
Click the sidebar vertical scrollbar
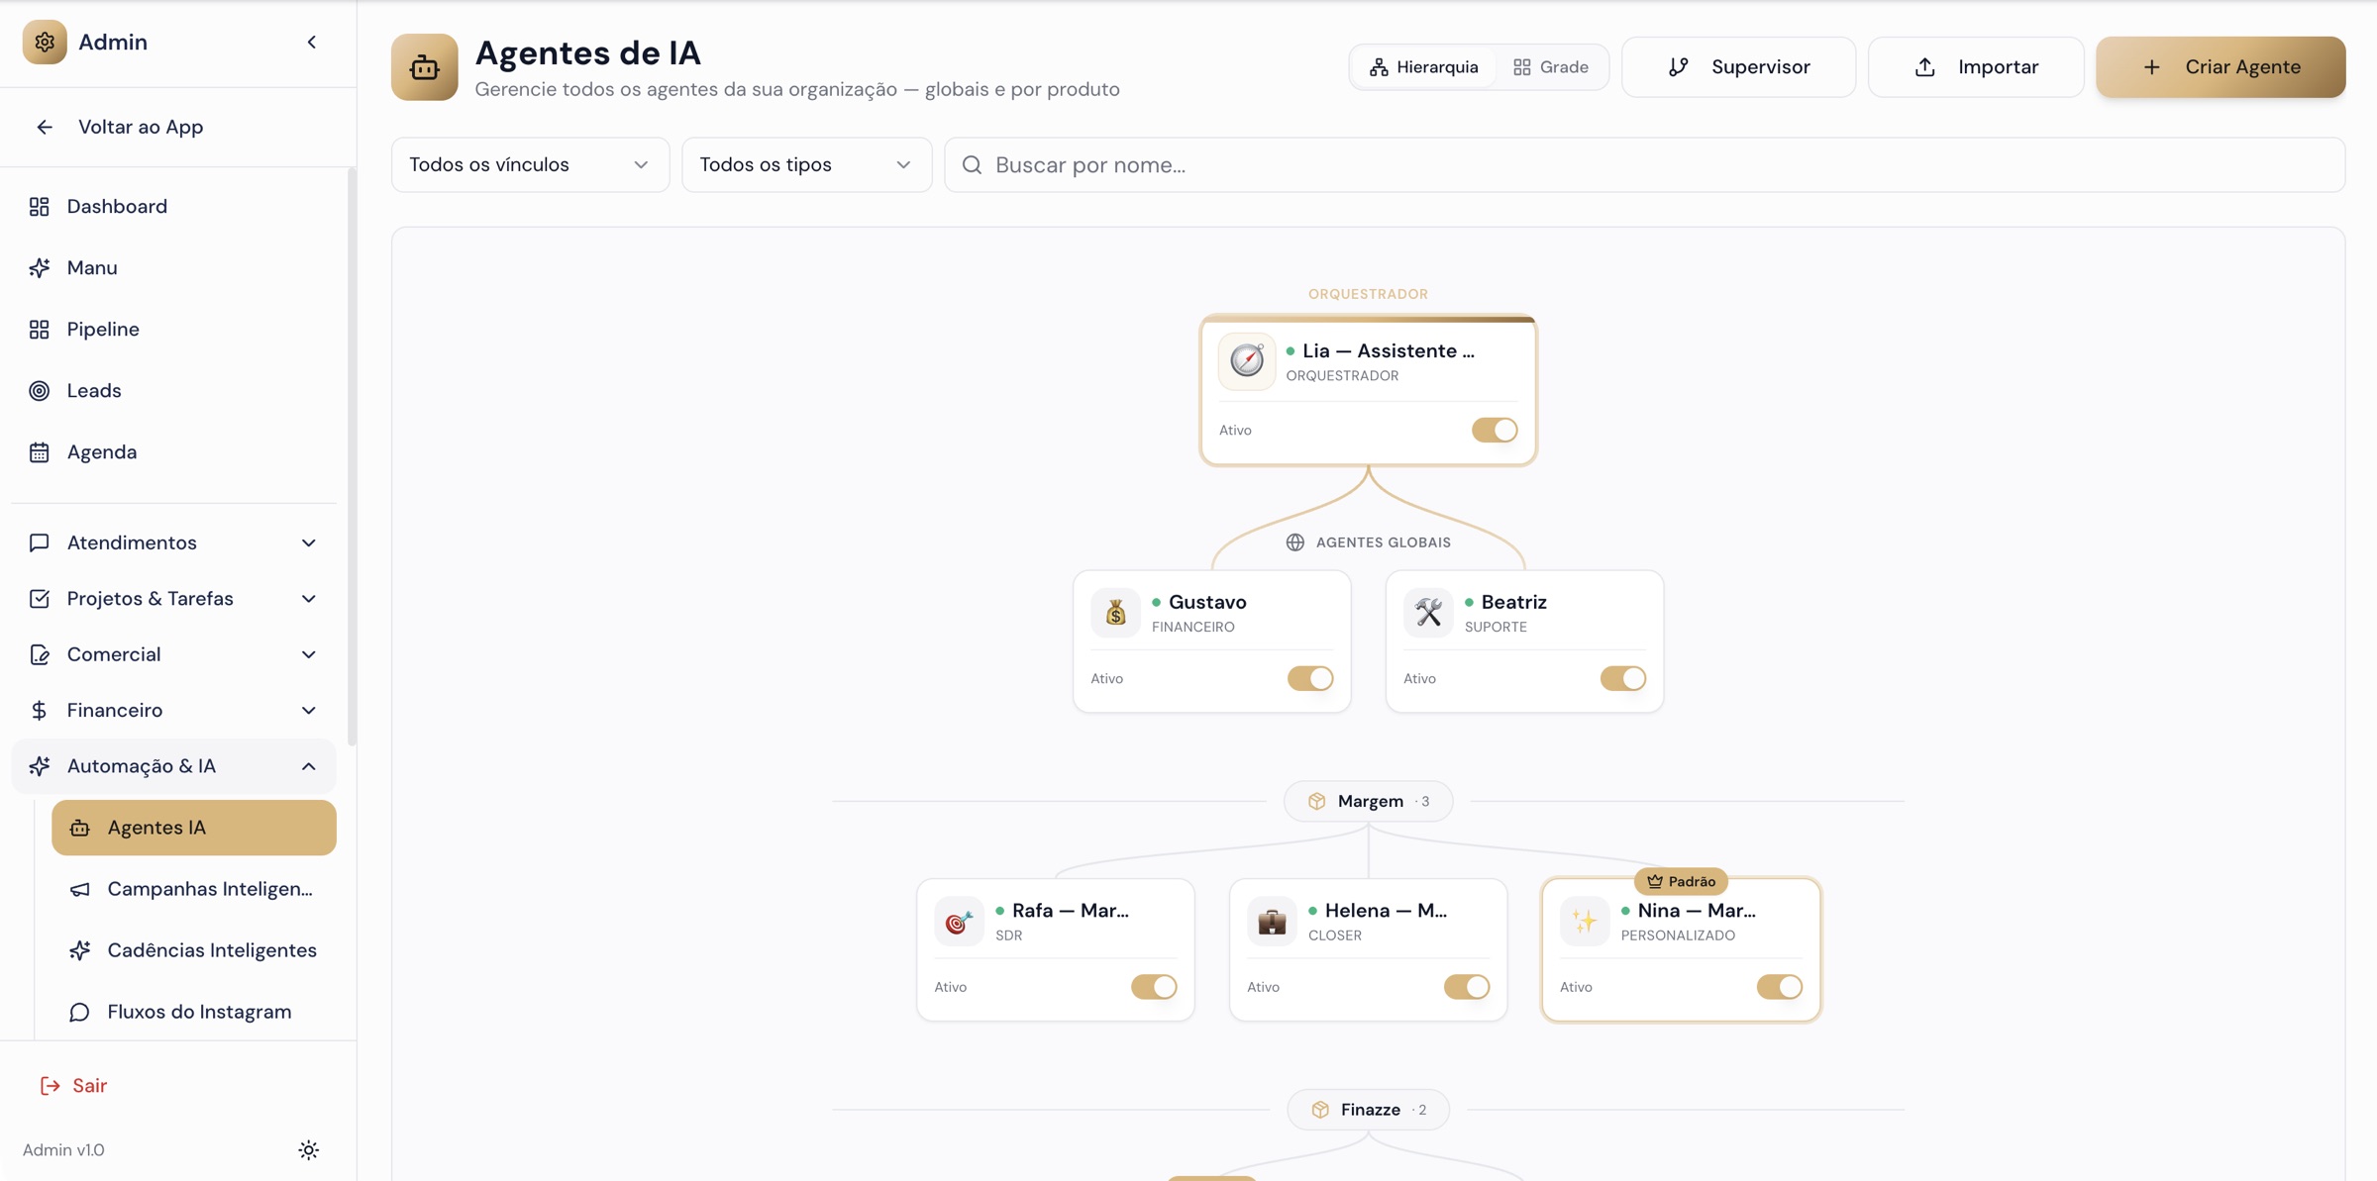[x=351, y=455]
